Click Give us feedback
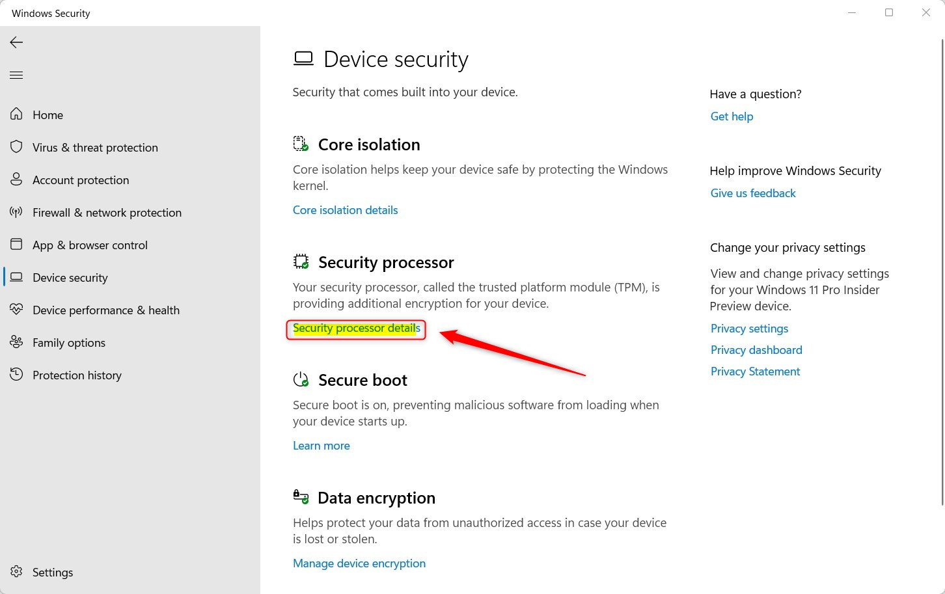The height and width of the screenshot is (594, 945). tap(752, 193)
